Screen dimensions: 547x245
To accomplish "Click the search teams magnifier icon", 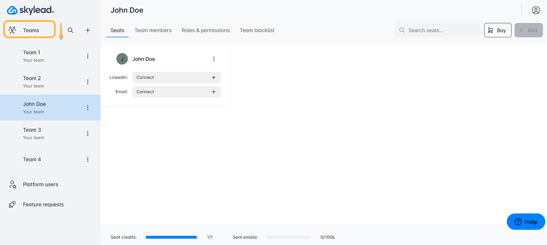I will (x=70, y=30).
